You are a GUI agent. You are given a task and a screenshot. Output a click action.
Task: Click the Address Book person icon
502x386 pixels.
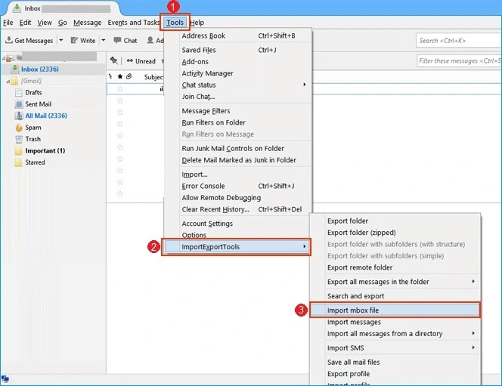point(150,40)
